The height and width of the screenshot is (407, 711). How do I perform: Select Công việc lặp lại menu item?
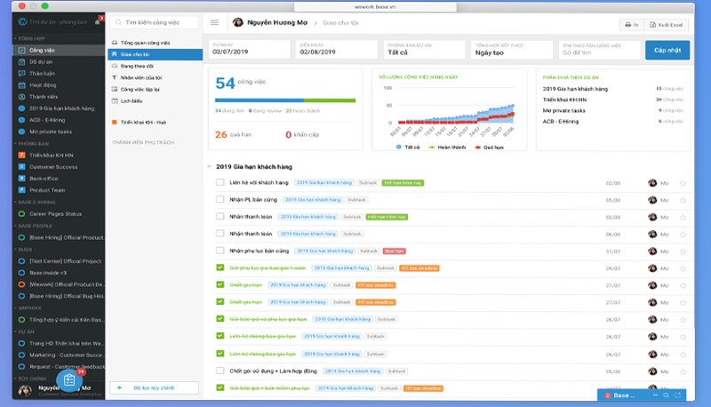155,89
